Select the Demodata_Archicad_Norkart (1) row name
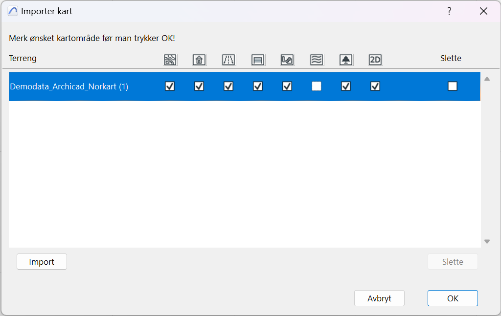Screen dimensions: 501x316 click(69, 86)
